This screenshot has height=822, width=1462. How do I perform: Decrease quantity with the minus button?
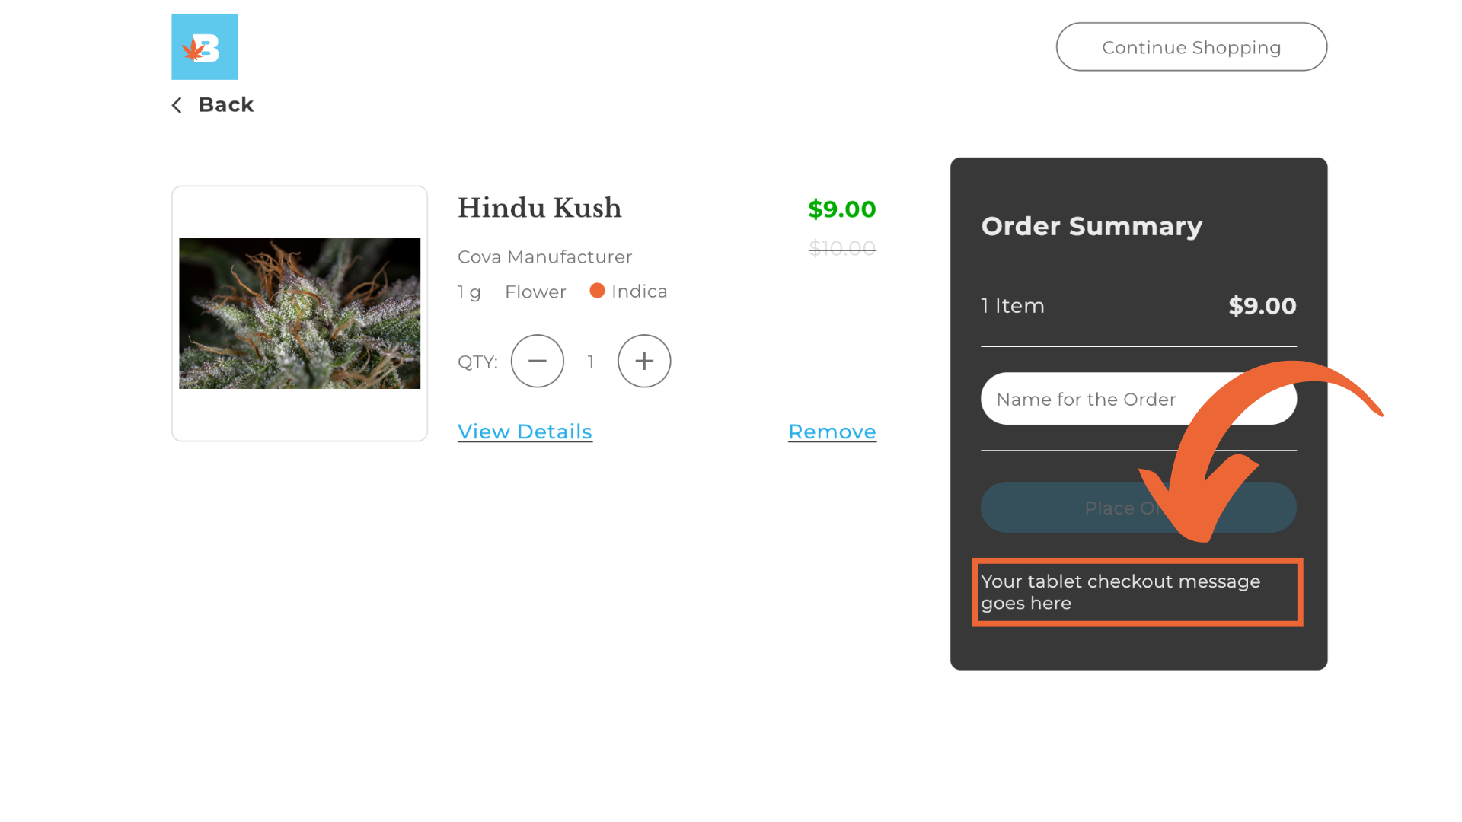537,361
